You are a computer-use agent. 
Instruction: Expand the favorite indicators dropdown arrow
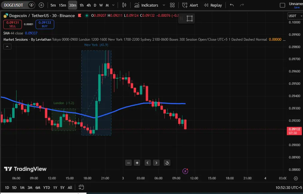(164, 5)
